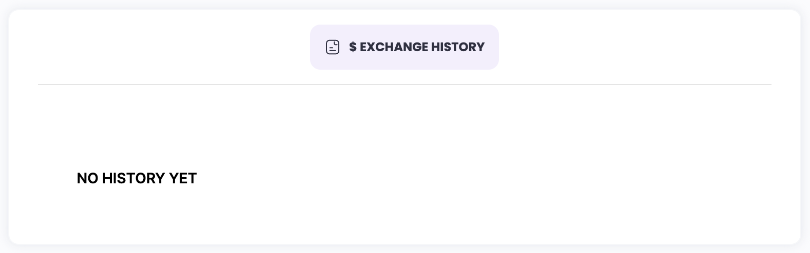The image size is (810, 253).
Task: Open the $ Exchange History tab
Action: [x=404, y=47]
